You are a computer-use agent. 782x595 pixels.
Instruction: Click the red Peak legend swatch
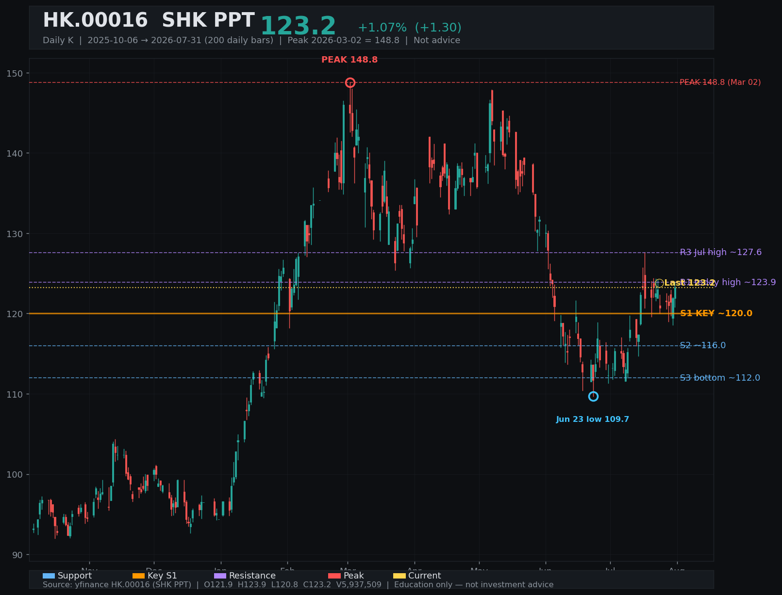pos(334,576)
